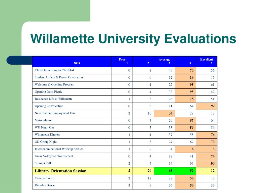Select Student Athlete & Parent Orientation label
258x193 pixels.
click(x=59, y=77)
